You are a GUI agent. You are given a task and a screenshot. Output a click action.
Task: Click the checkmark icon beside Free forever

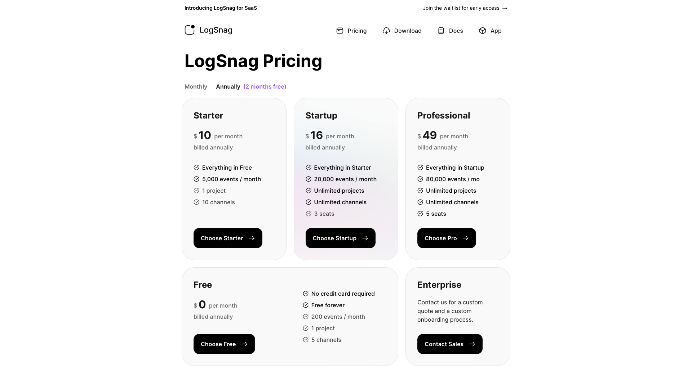306,305
